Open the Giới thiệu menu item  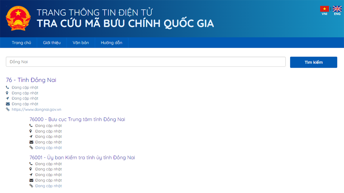(52, 43)
